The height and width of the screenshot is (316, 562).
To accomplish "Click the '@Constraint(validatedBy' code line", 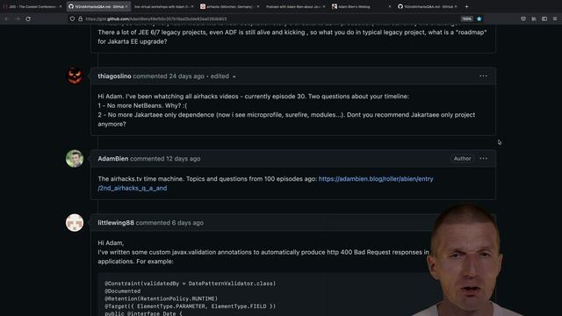I will click(x=191, y=284).
